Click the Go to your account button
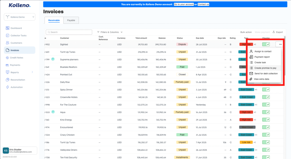 [x=184, y=5]
